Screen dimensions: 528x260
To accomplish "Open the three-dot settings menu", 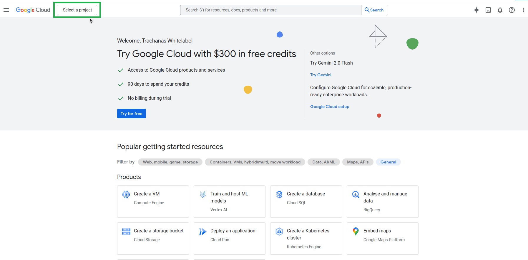I will click(523, 10).
